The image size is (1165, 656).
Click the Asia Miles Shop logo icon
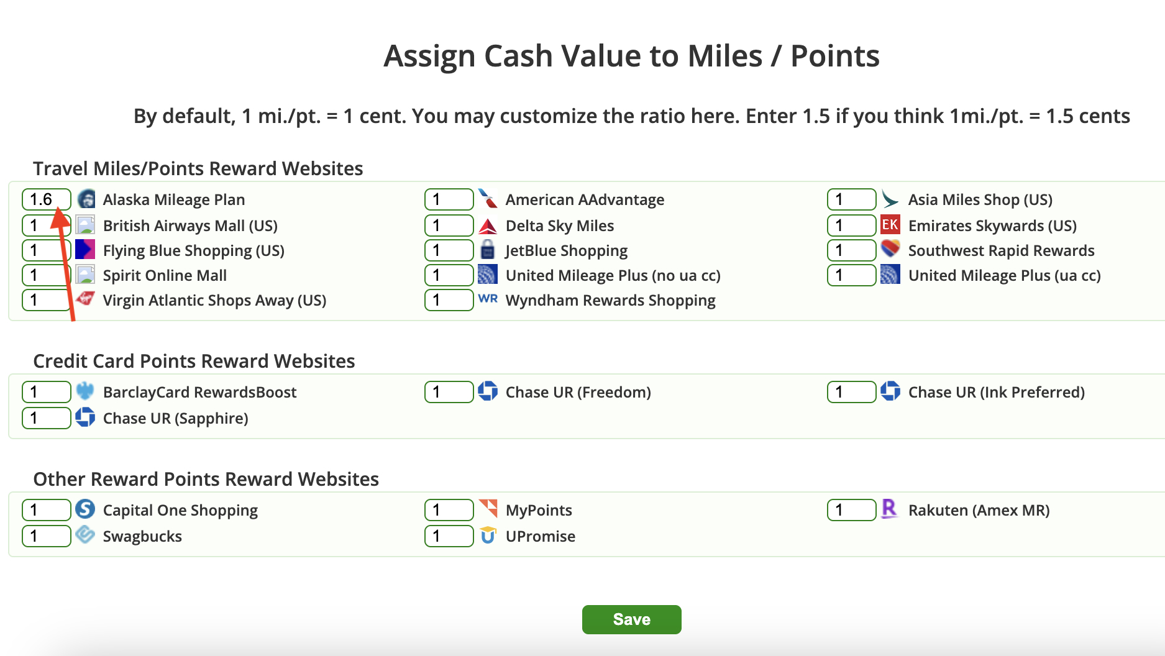tap(890, 199)
